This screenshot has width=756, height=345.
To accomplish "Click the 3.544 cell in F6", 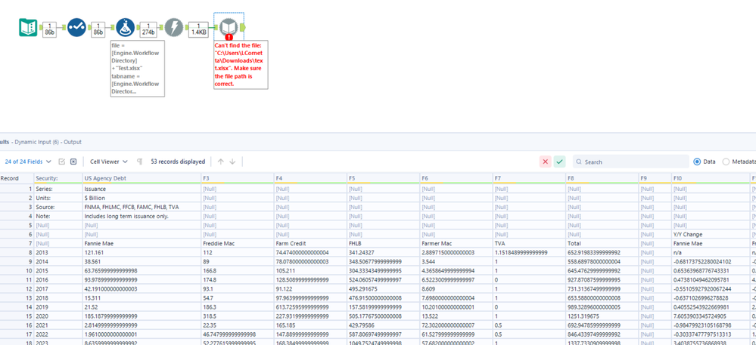I will [x=456, y=262].
